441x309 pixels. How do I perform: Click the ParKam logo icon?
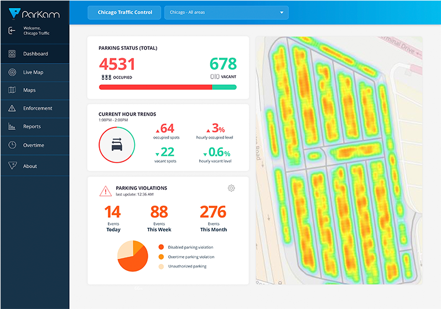click(x=14, y=13)
